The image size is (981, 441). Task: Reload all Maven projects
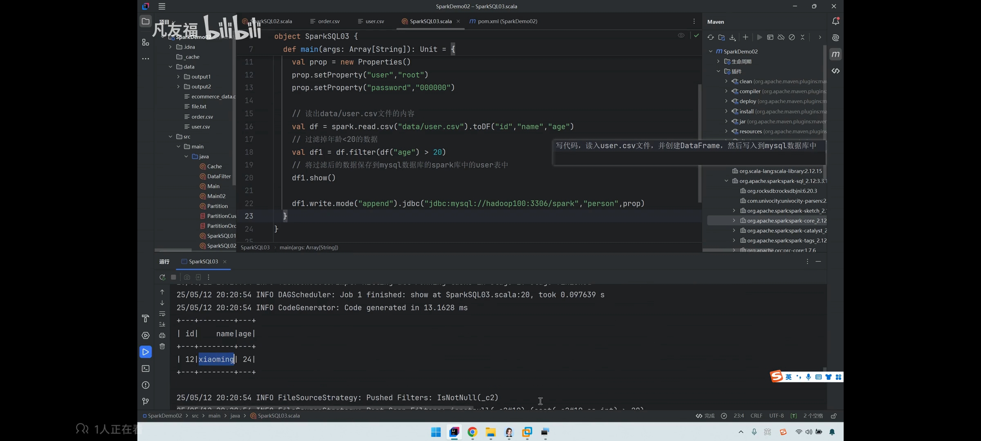(711, 37)
